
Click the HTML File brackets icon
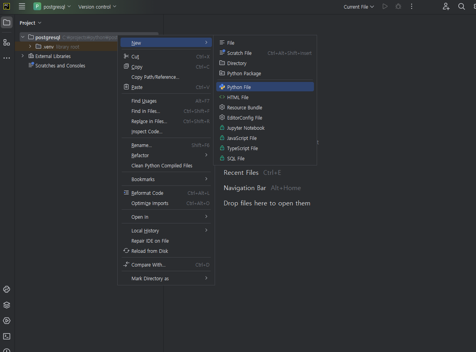(222, 97)
